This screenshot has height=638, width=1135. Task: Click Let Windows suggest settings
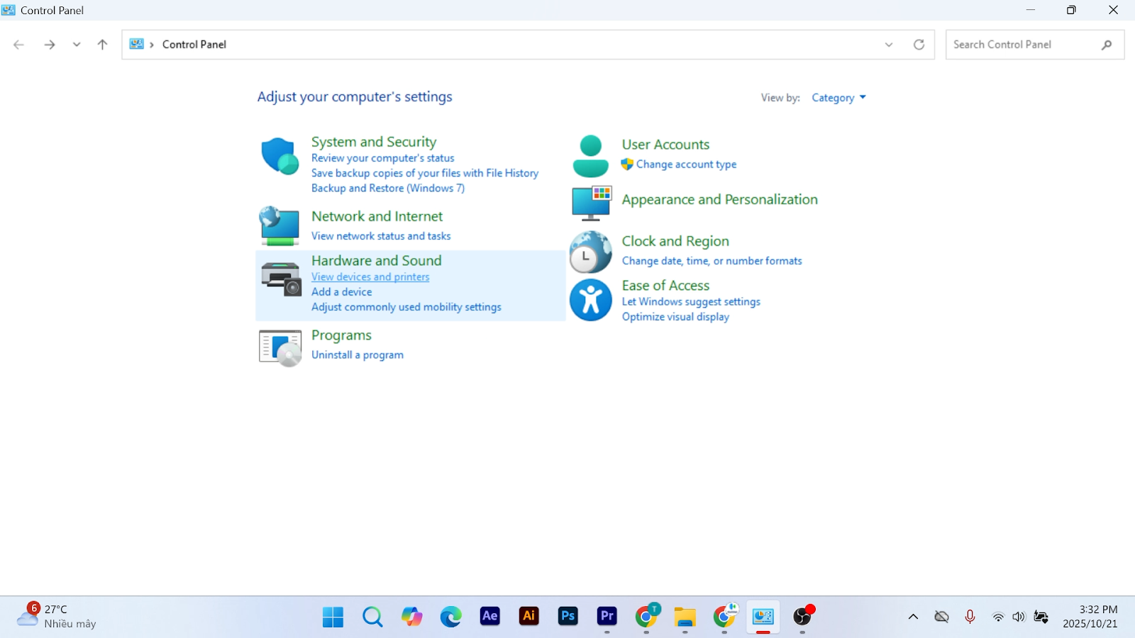pyautogui.click(x=691, y=302)
